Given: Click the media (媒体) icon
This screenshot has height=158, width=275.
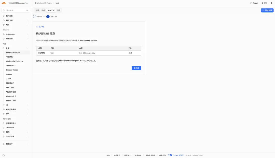Looking at the screenshot, I should point(4,114).
